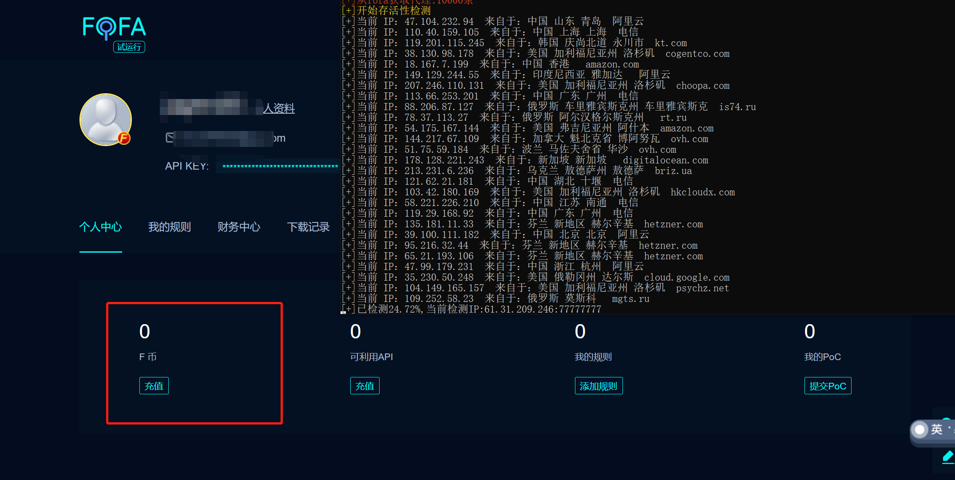Click the cyan pencil feedback icon
This screenshot has width=955, height=480.
[x=948, y=456]
